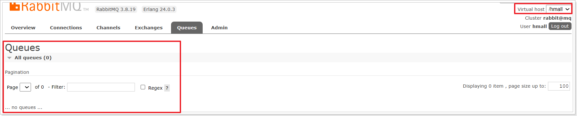Open the Page number dropdown

click(25, 87)
